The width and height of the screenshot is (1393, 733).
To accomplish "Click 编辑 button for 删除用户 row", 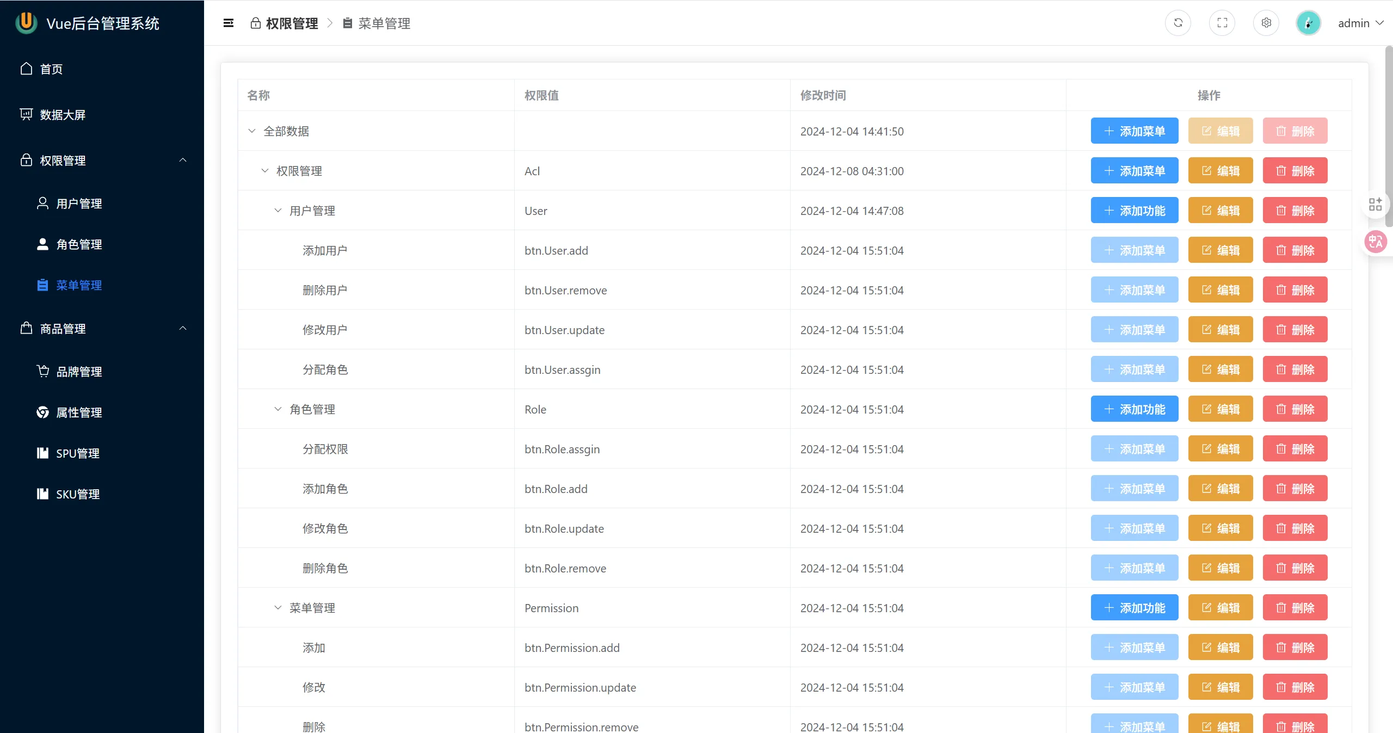I will pyautogui.click(x=1220, y=290).
